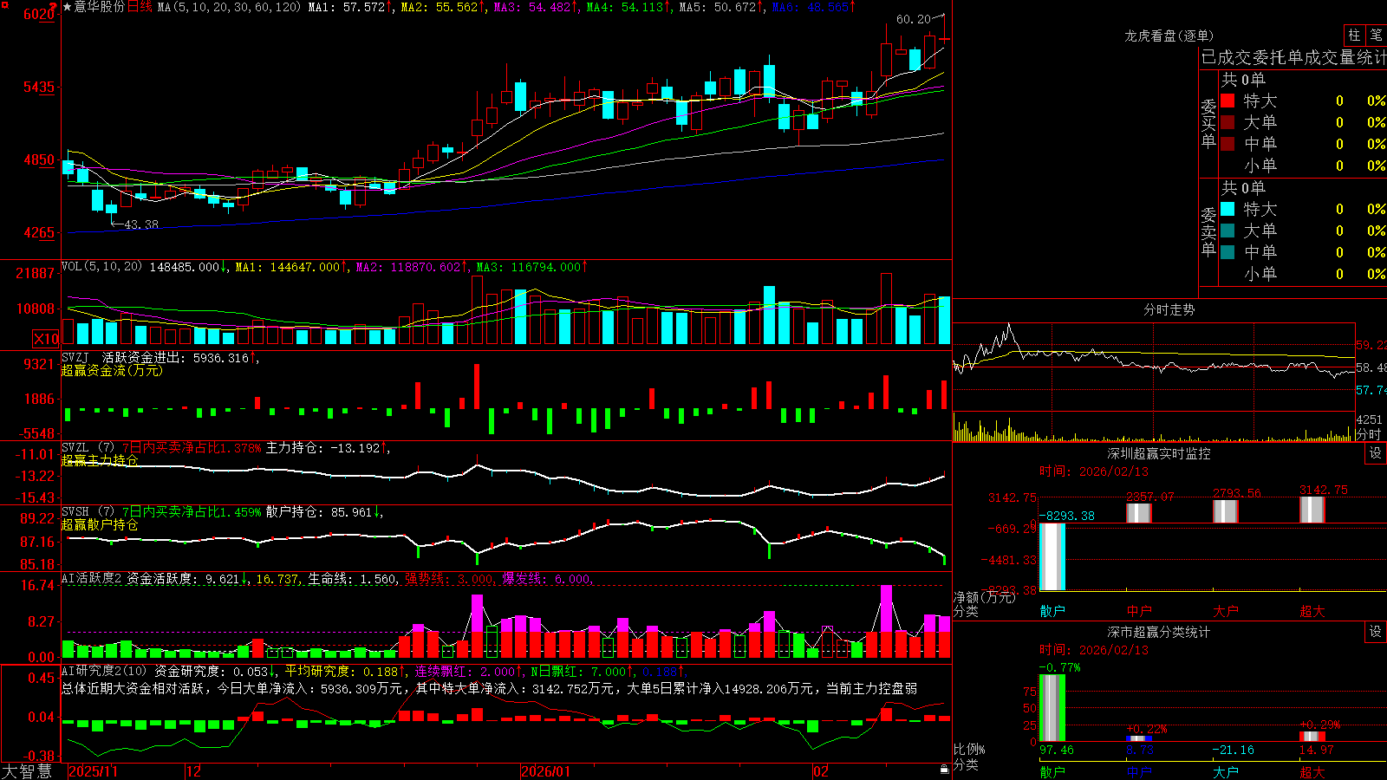The image size is (1387, 780).
Task: Click the 超赢资金流(万元) label
Action: [x=112, y=370]
